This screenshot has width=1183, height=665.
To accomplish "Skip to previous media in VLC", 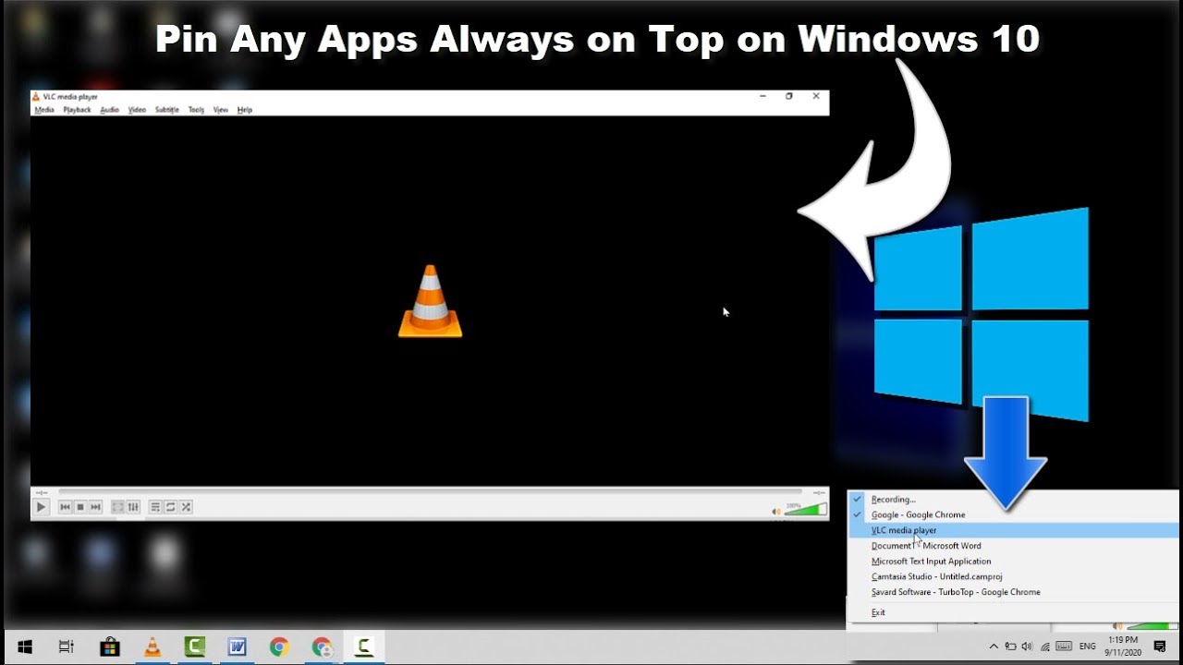I will pyautogui.click(x=65, y=507).
